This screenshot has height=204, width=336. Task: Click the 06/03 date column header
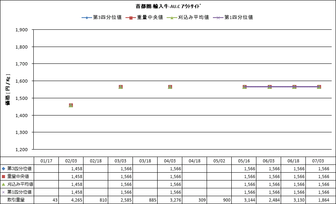[269, 161]
